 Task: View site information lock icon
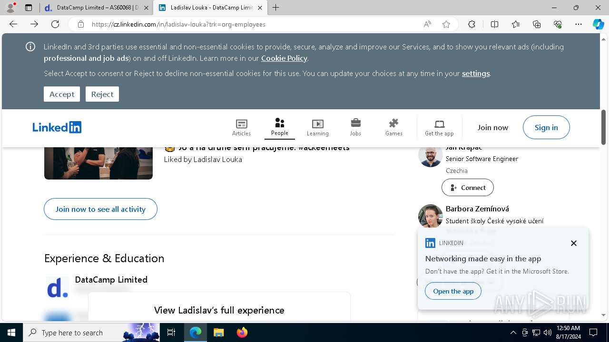point(81,24)
